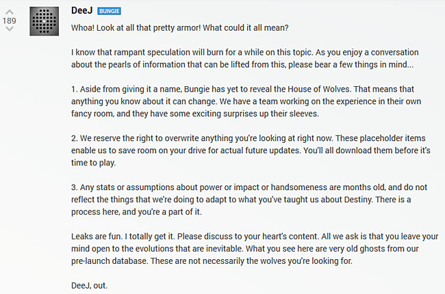Click the paragraph starting "I know that rampant speculation"
The height and width of the screenshot is (294, 445).
[245, 58]
